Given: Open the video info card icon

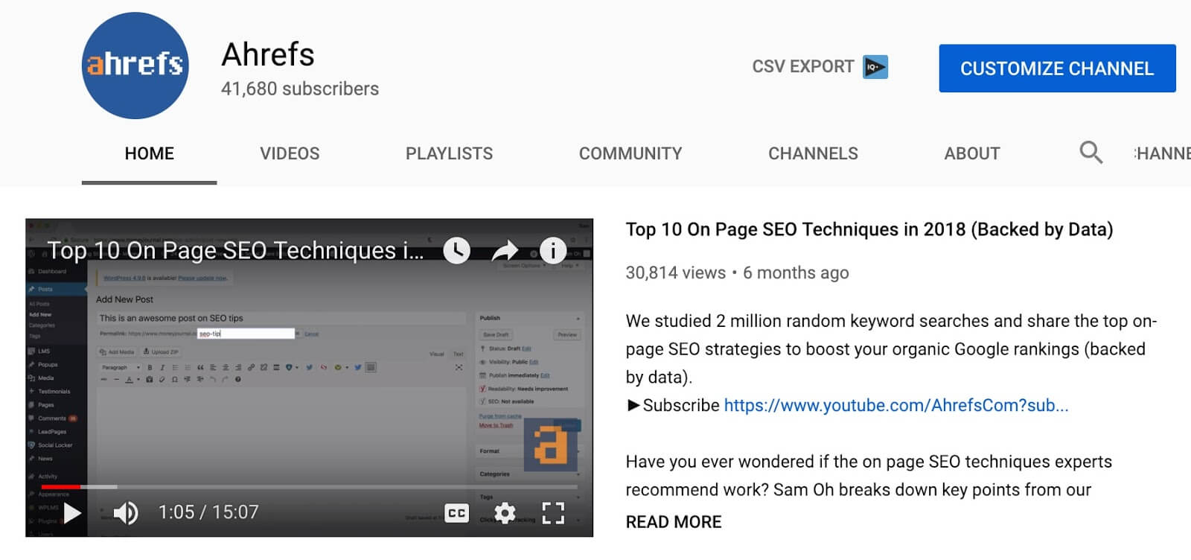Looking at the screenshot, I should pyautogui.click(x=552, y=251).
